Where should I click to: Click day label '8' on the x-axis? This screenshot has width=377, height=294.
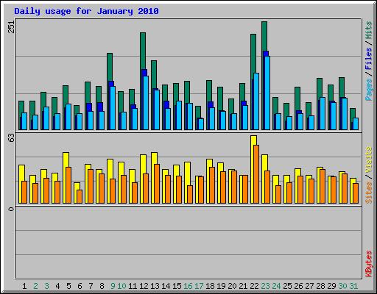102,286
